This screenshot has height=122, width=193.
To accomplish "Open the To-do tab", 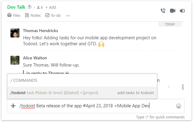I will pyautogui.click(x=53, y=15).
